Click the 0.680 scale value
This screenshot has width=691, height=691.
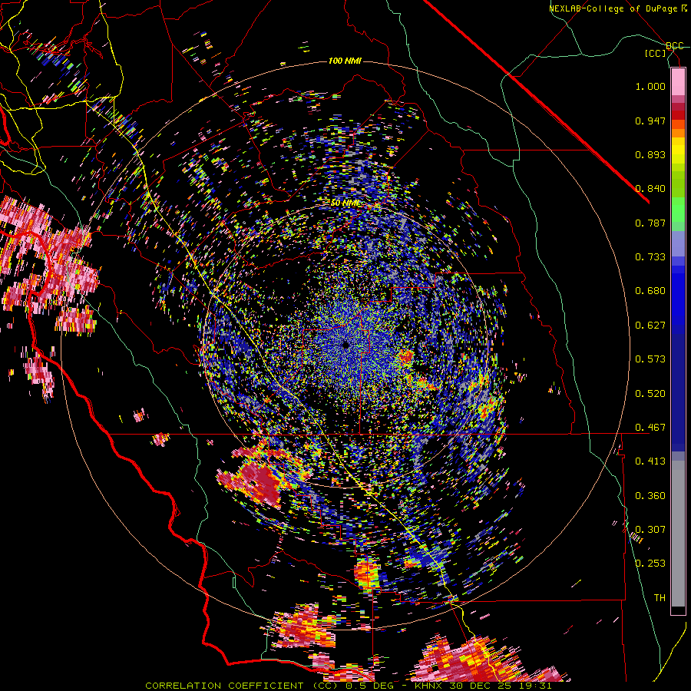(650, 291)
